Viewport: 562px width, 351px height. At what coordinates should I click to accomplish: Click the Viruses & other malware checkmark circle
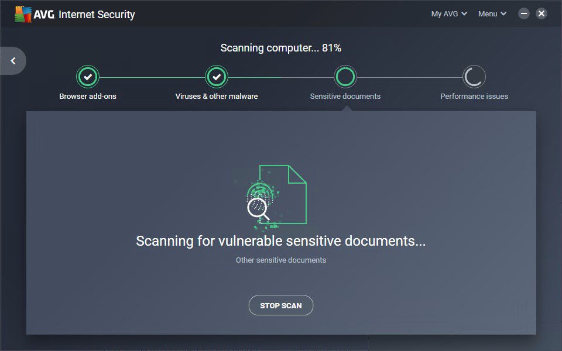click(x=217, y=77)
